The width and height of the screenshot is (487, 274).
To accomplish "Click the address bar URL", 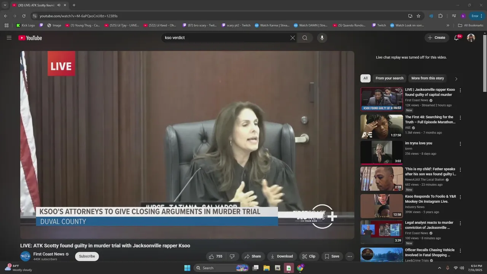I will point(79,16).
